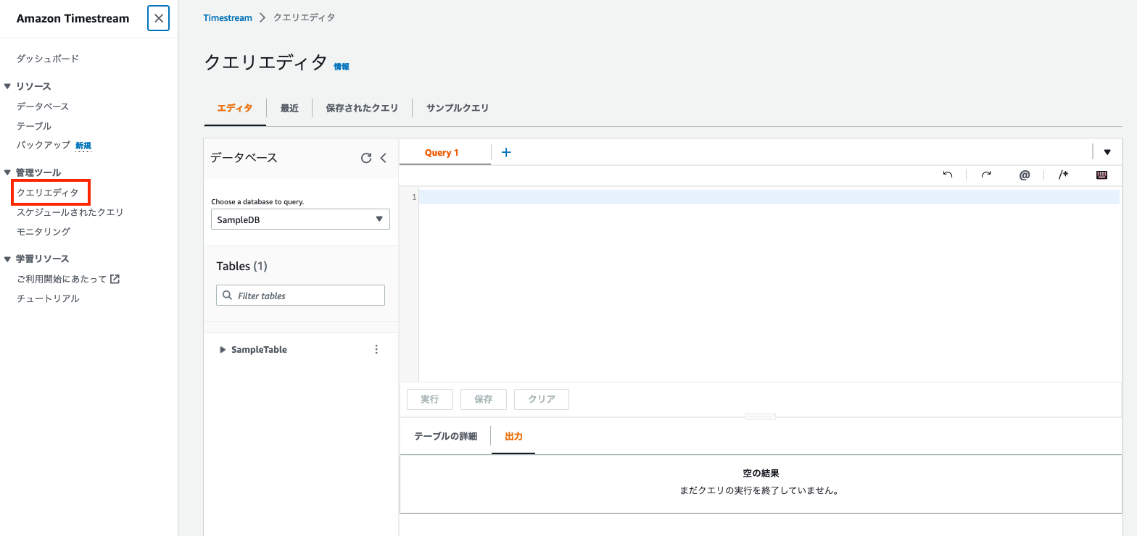Open バックアップ in the sidebar

44,145
